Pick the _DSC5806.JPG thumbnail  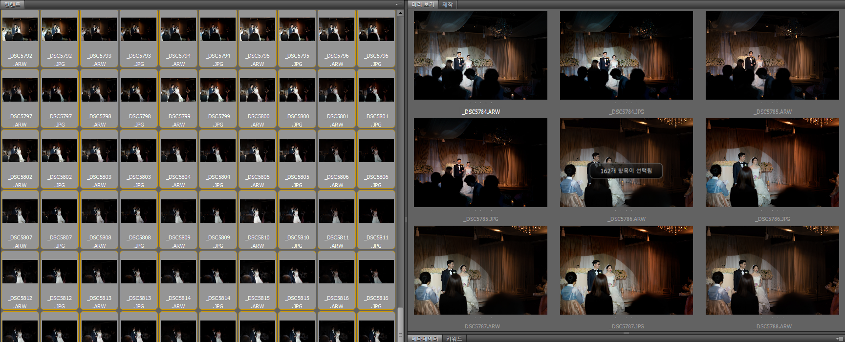tap(376, 151)
